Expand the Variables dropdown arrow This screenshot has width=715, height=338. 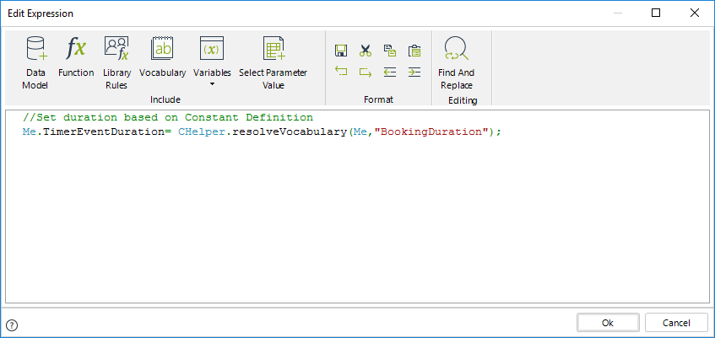212,84
